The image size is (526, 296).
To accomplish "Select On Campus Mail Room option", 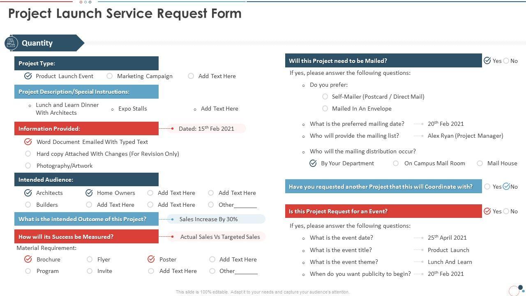I will (x=396, y=163).
